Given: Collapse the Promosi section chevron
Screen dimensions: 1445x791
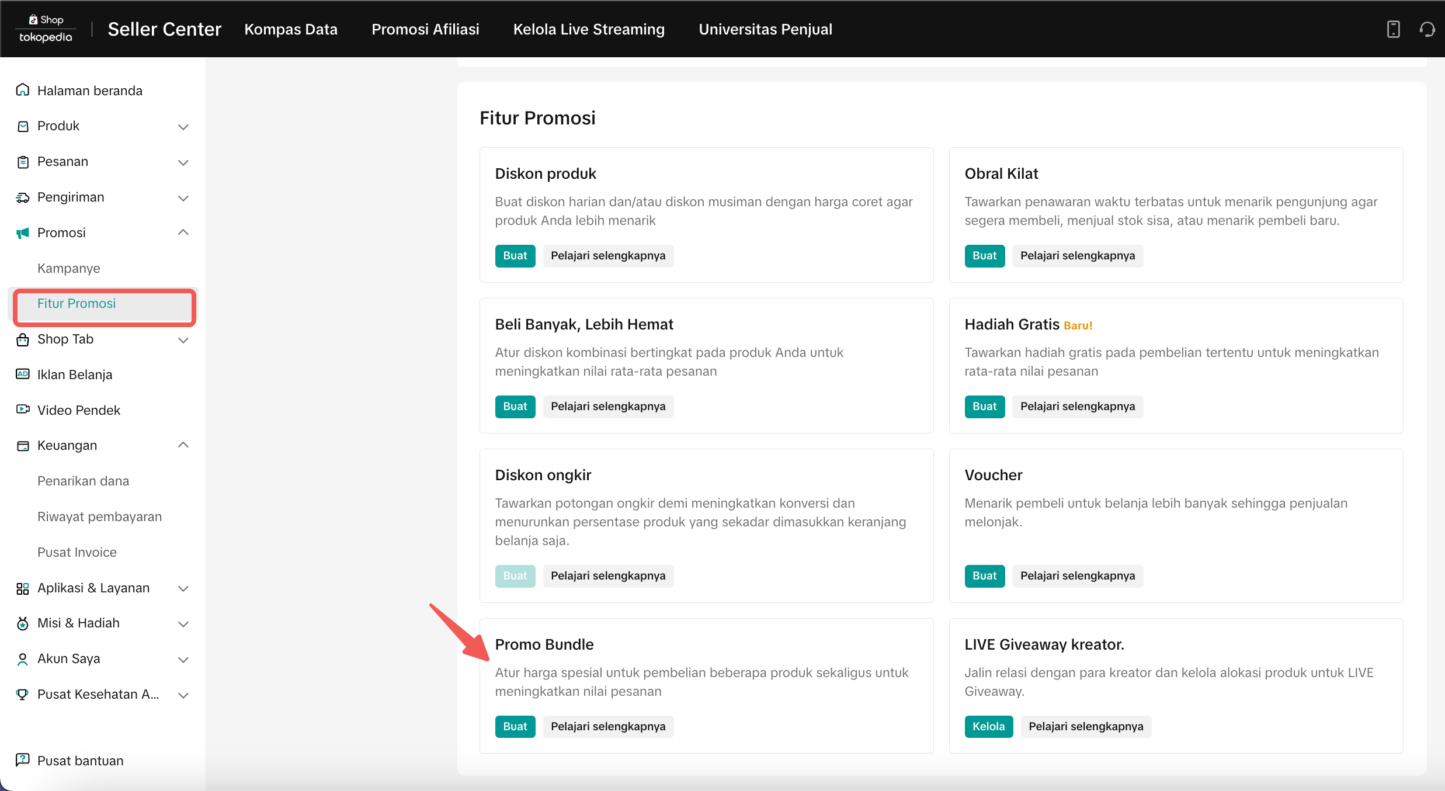Looking at the screenshot, I should [x=183, y=233].
